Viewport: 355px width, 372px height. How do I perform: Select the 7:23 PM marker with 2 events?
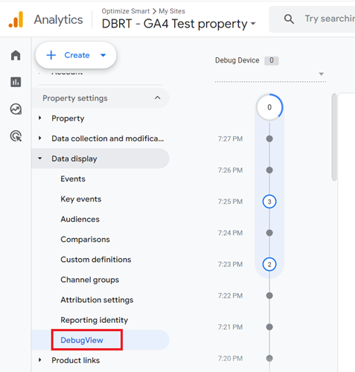click(x=269, y=264)
